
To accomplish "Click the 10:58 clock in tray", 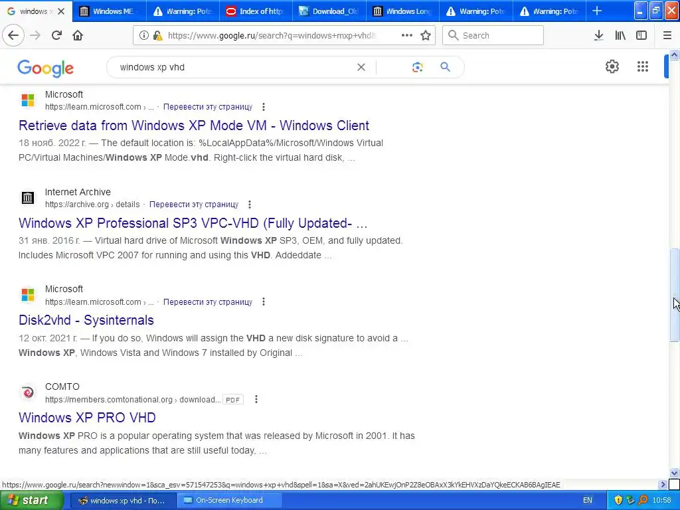I will click(661, 500).
